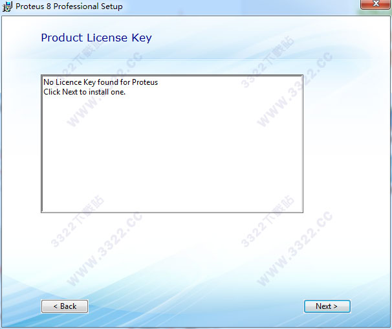Click the word 'Proteus' in the message
The image size is (392, 329).
coord(145,82)
